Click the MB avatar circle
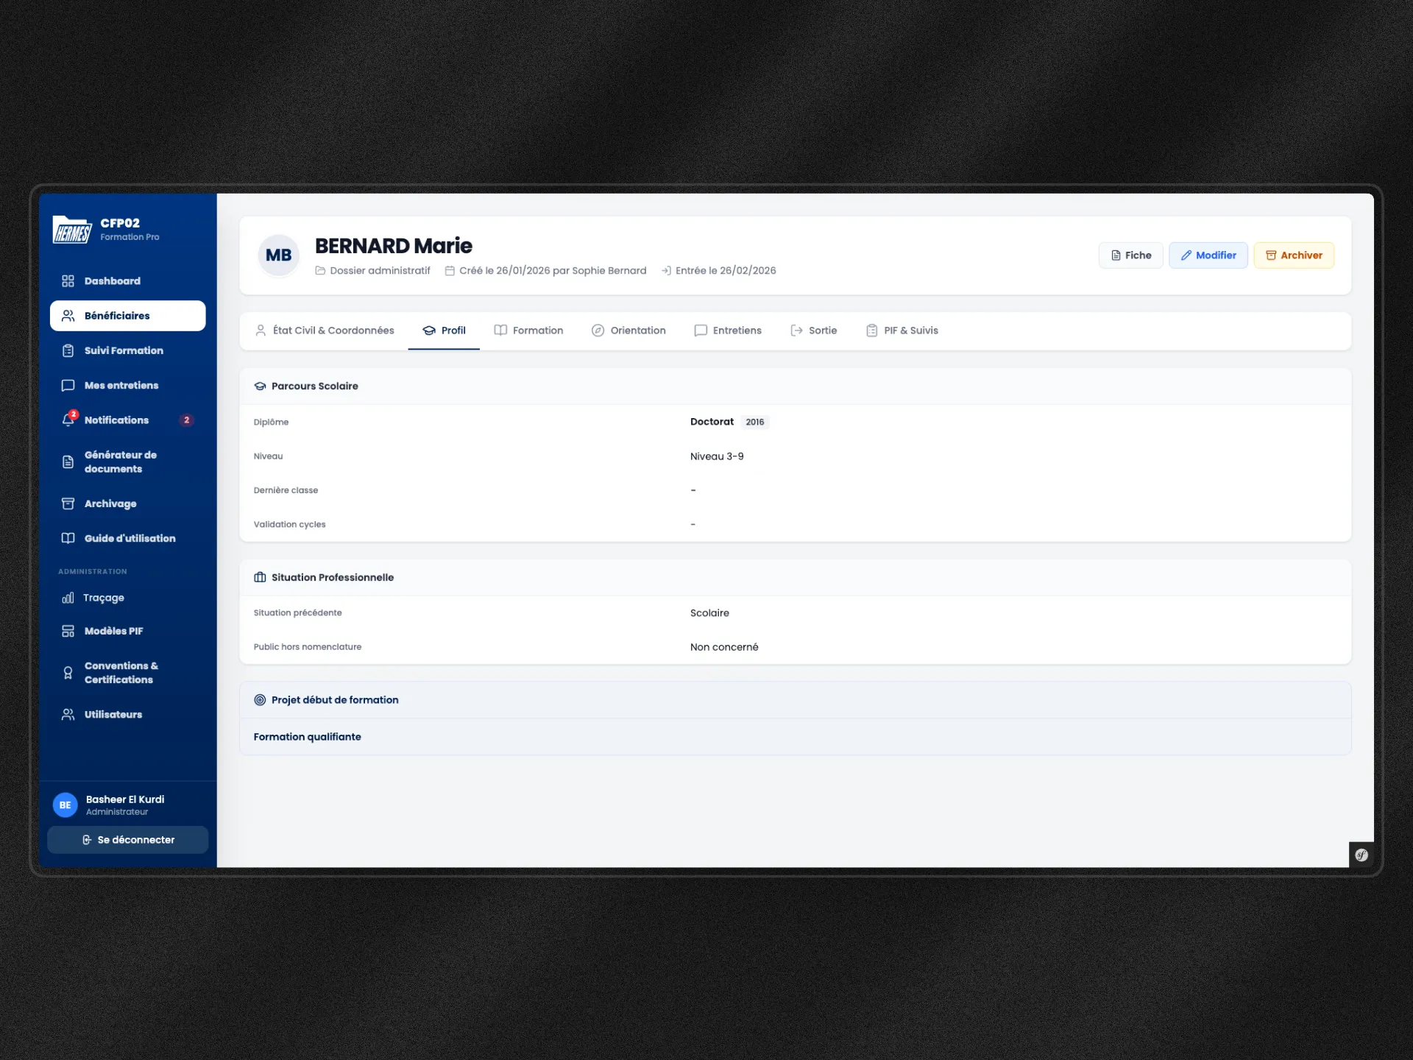The width and height of the screenshot is (1413, 1060). click(279, 255)
